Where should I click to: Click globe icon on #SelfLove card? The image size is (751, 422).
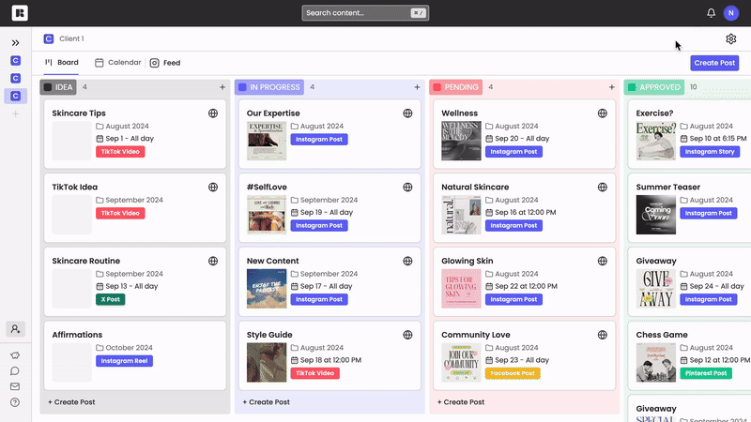pyautogui.click(x=407, y=187)
